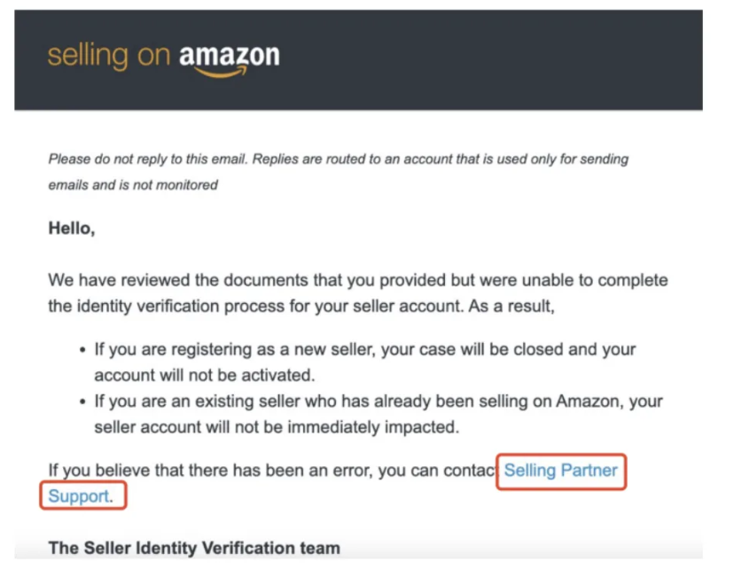Click the orange smile arrow under amazon
The width and height of the screenshot is (734, 569).
pos(221,72)
